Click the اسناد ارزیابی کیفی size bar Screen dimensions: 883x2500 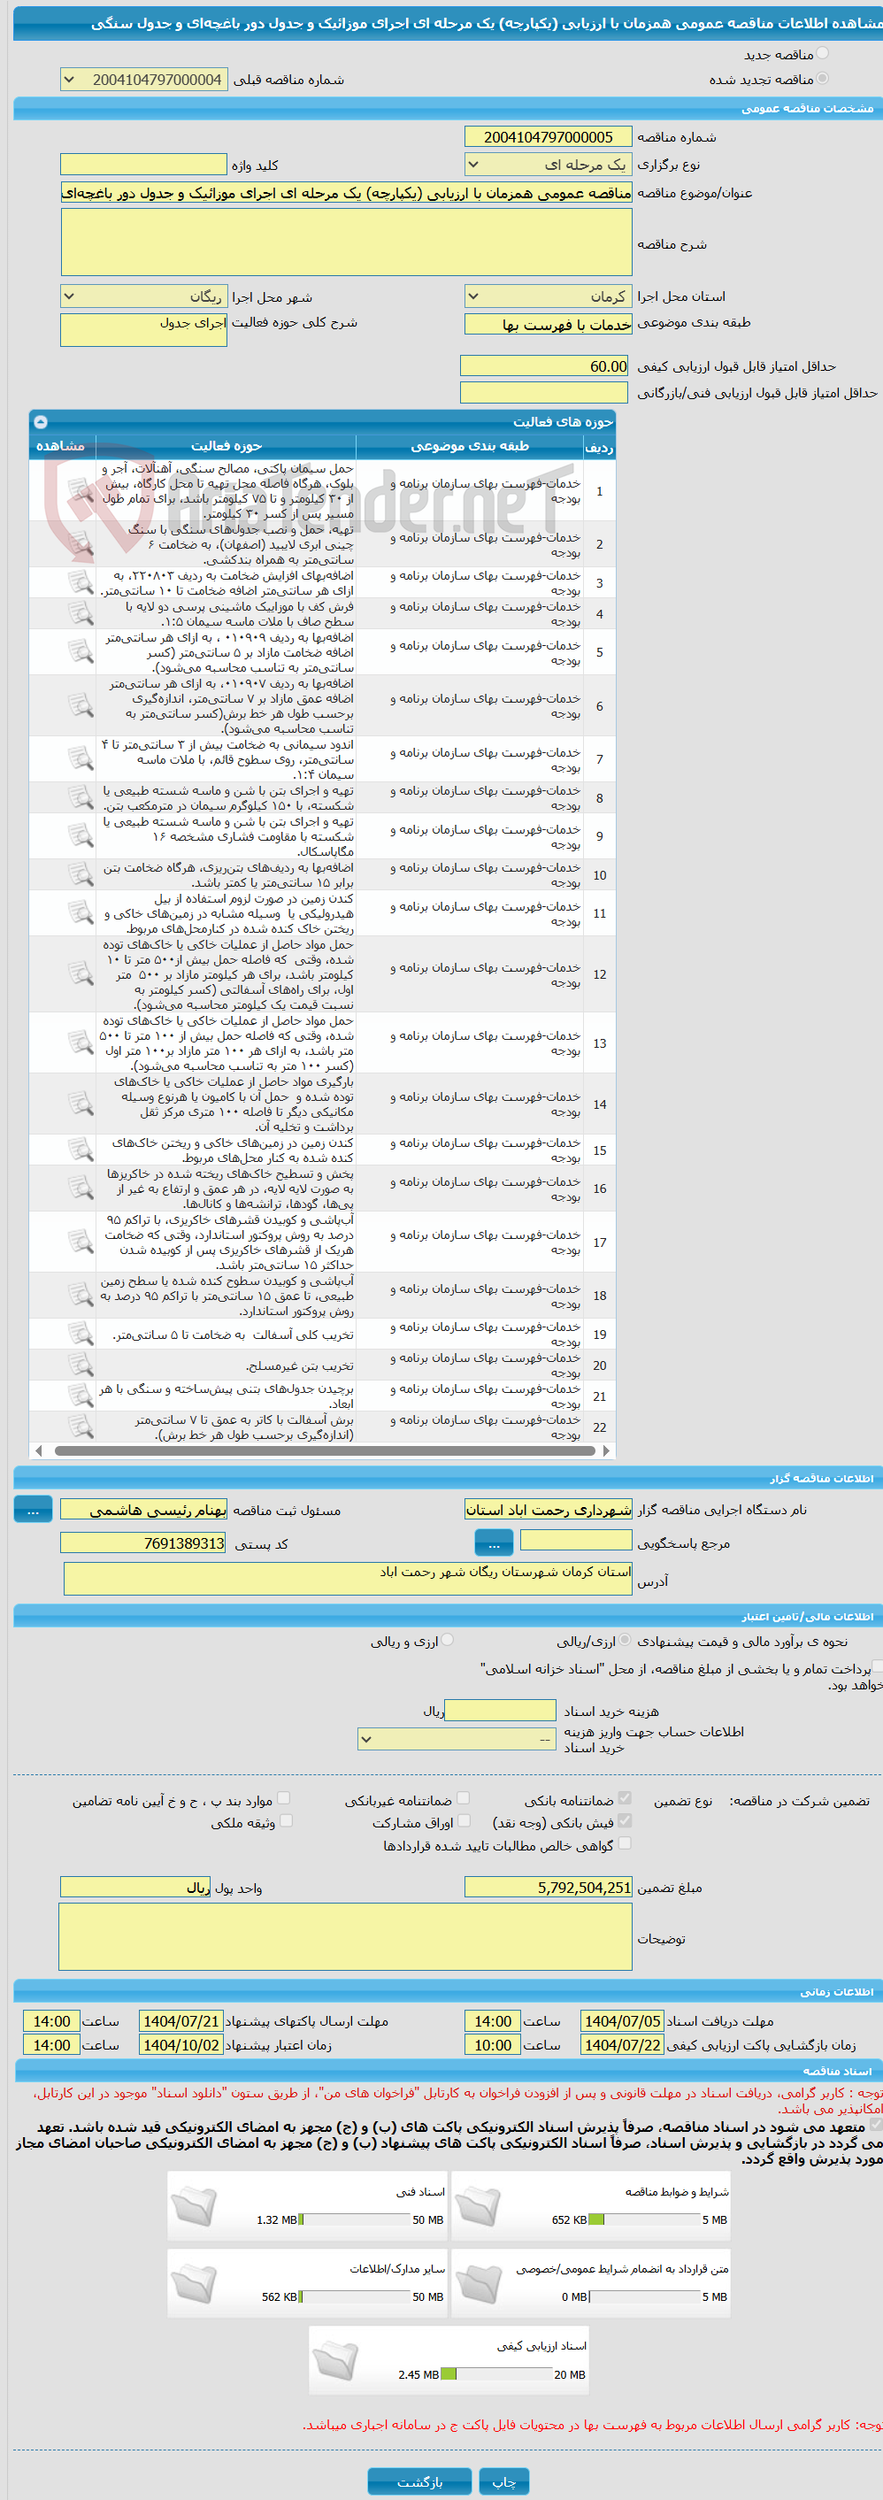[495, 2373]
